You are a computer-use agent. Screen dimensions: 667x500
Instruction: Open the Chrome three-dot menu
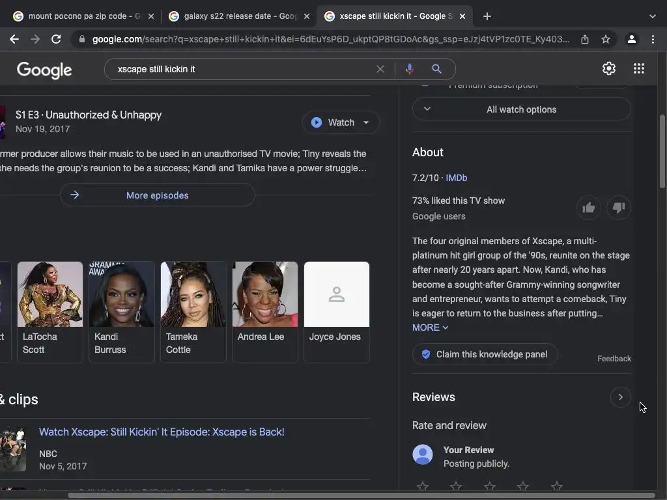point(653,40)
